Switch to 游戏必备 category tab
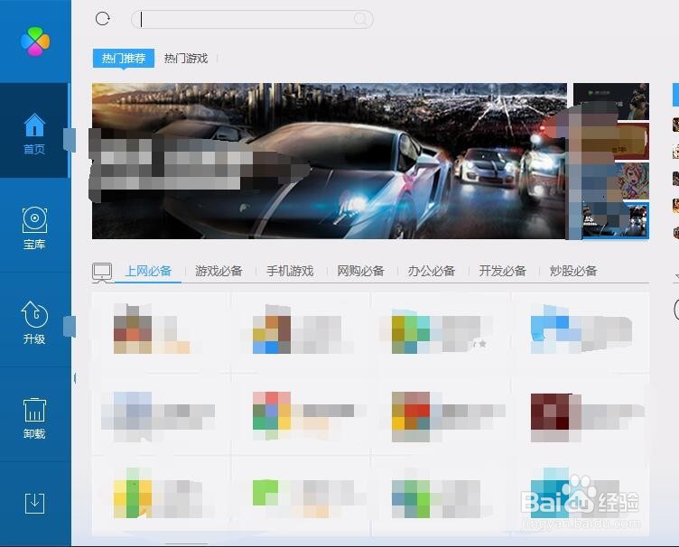This screenshot has width=679, height=547. pyautogui.click(x=219, y=271)
